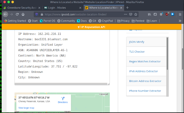Open the Firefox hamburger menu
This screenshot has height=113, width=184.
[x=180, y=14]
